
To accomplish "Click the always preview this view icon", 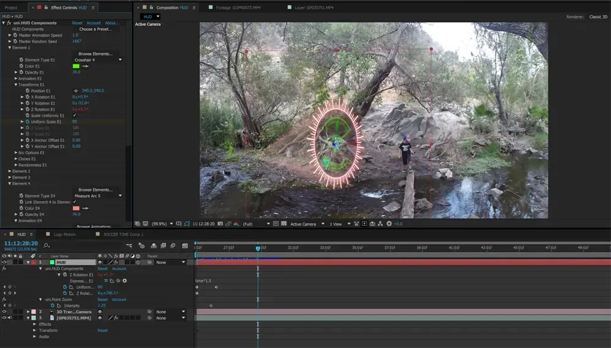I will (x=137, y=224).
